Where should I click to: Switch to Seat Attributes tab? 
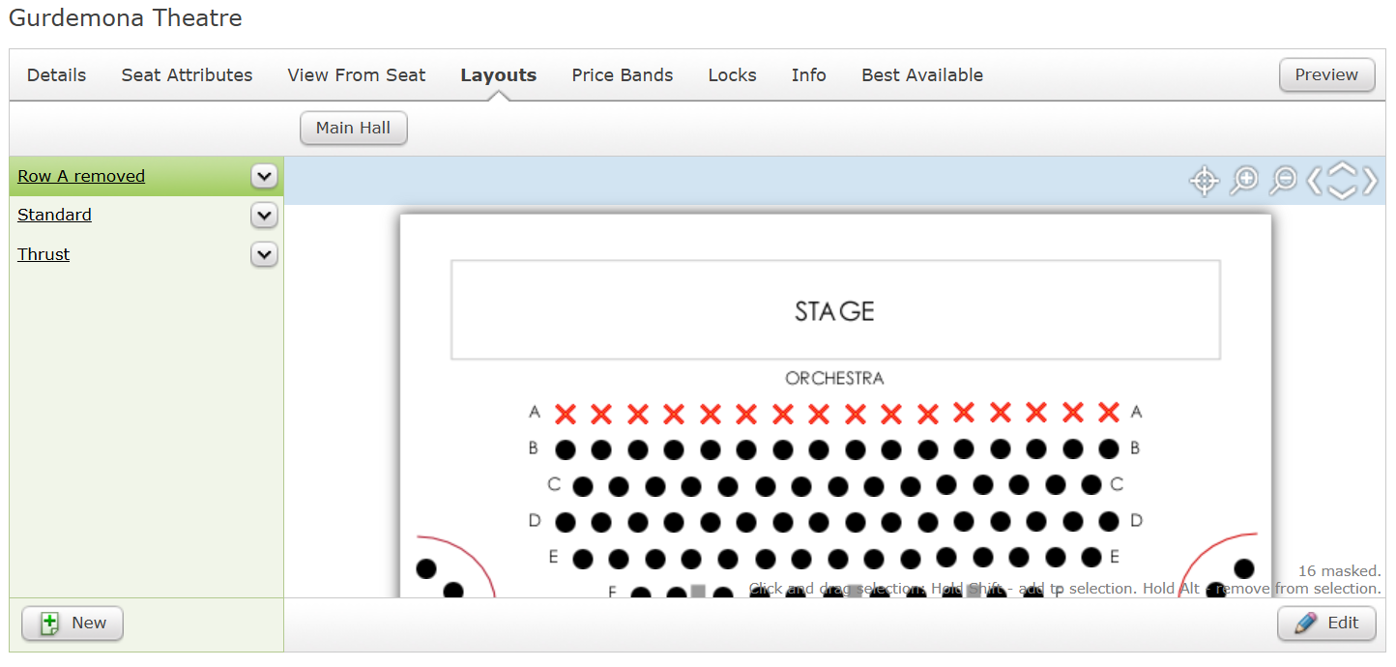(x=187, y=75)
